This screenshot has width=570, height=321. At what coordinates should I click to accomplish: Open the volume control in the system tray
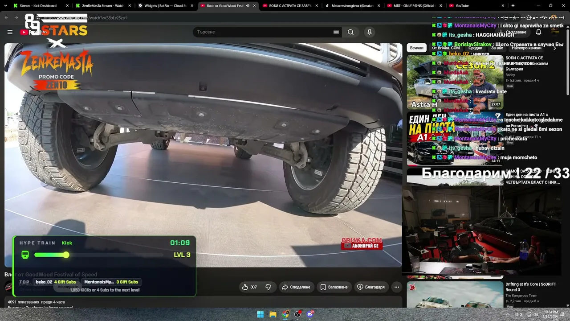coord(535,314)
